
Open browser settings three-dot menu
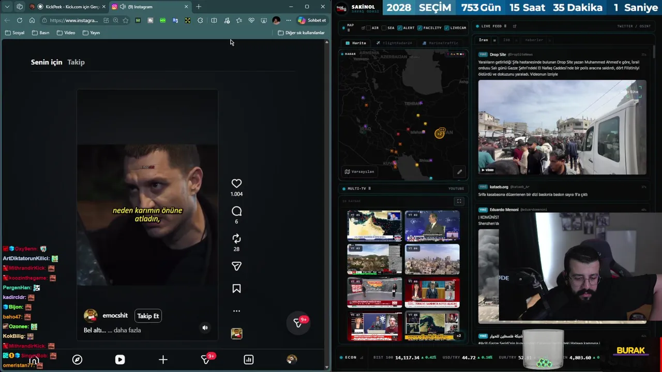pos(289,20)
